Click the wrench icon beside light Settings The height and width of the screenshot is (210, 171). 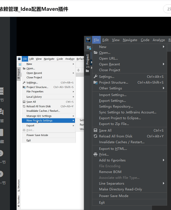click(x=24, y=83)
